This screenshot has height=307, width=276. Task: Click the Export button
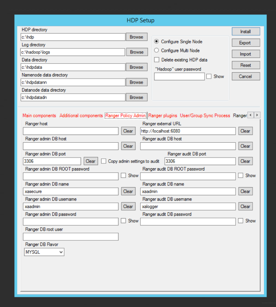coord(245,43)
